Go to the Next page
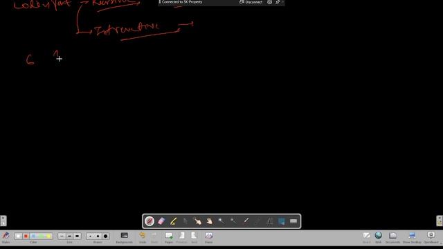Viewport: 443px width, 249px height. pyautogui.click(x=194, y=238)
